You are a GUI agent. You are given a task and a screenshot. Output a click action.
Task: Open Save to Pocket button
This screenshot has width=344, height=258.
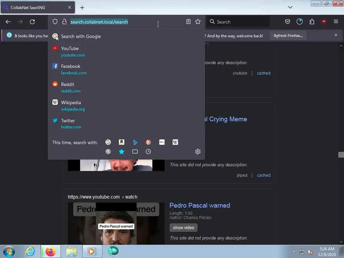coord(288,21)
